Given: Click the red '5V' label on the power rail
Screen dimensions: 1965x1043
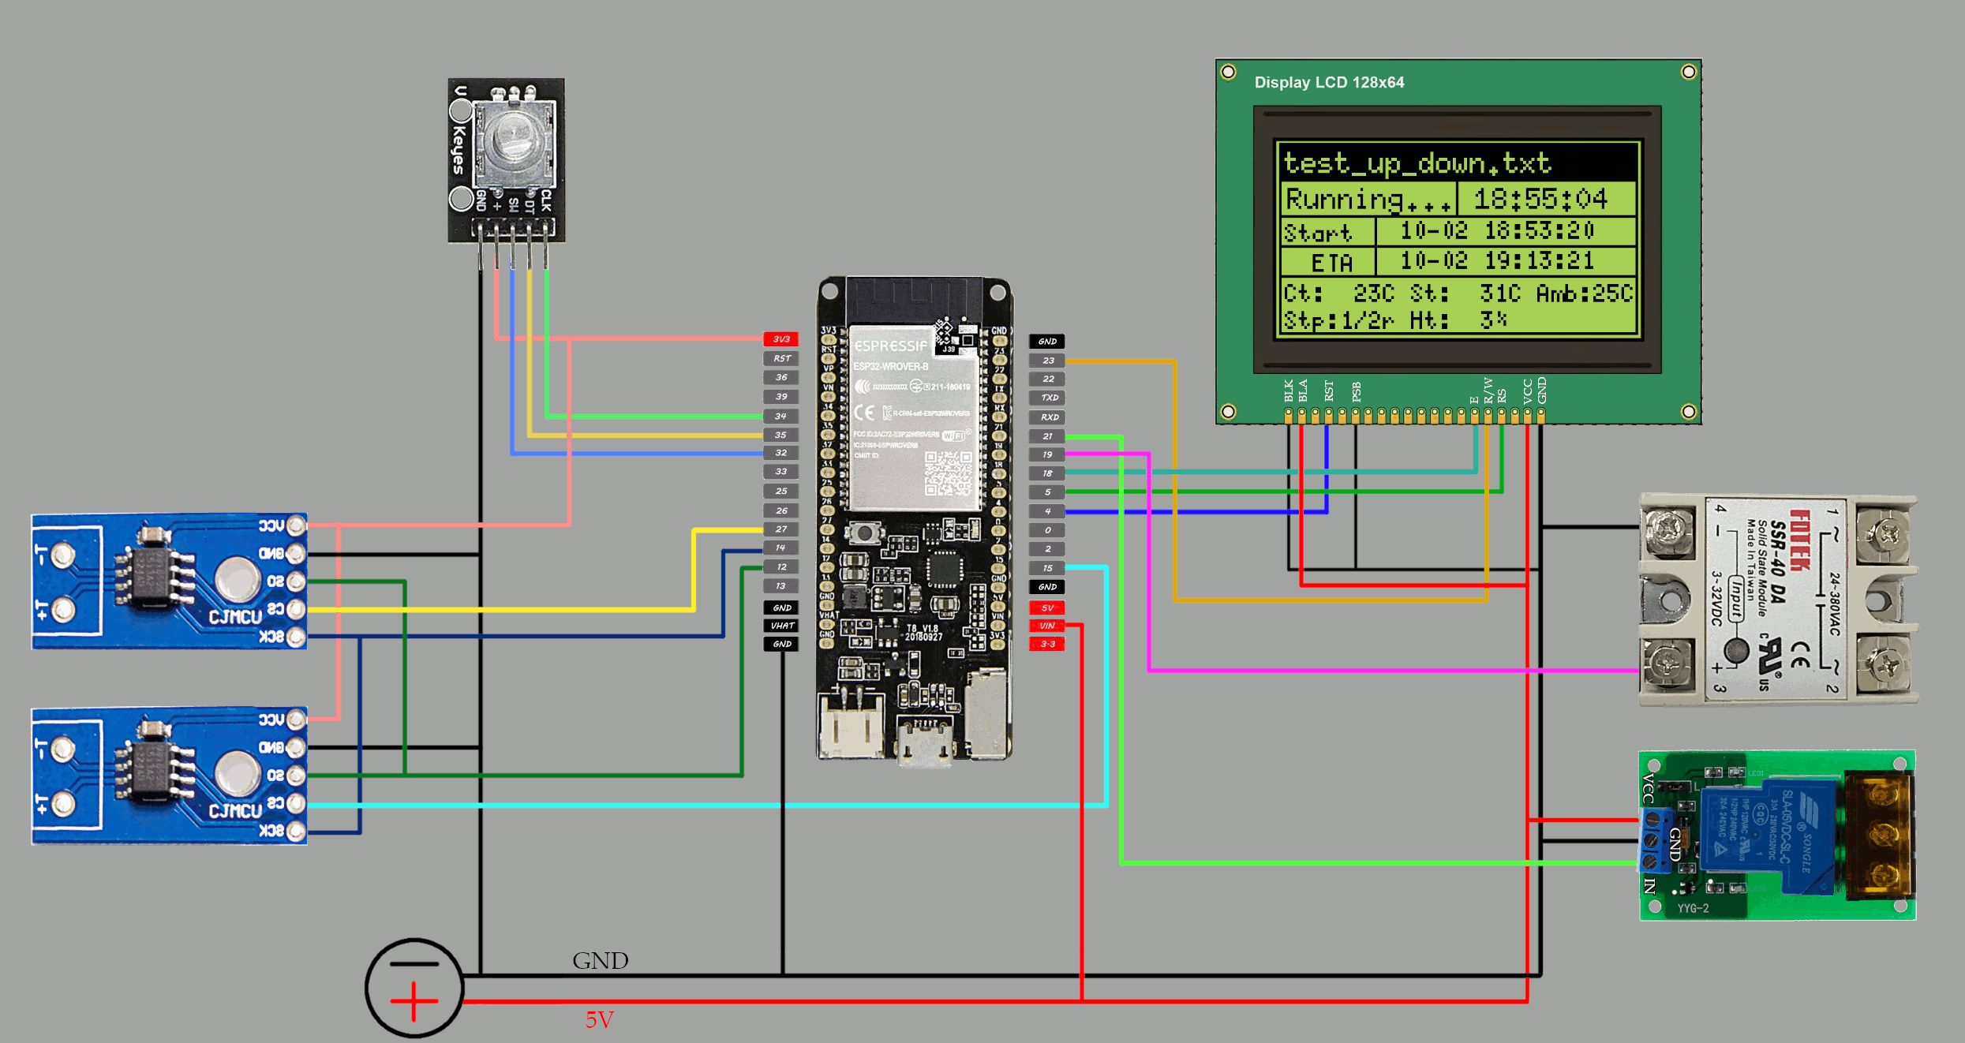Looking at the screenshot, I should point(599,1019).
